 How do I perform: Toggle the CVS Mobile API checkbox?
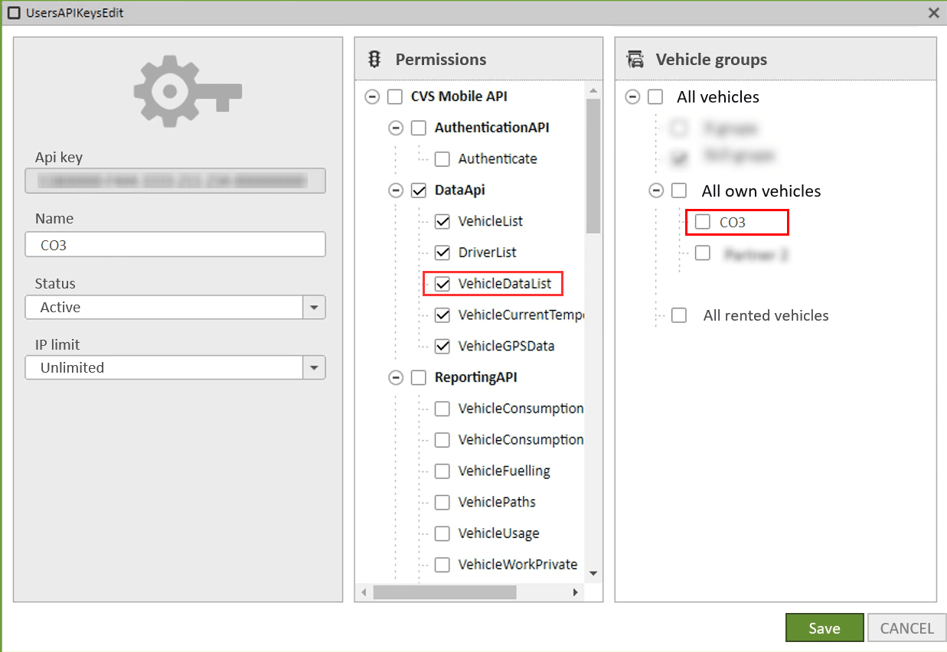click(395, 97)
